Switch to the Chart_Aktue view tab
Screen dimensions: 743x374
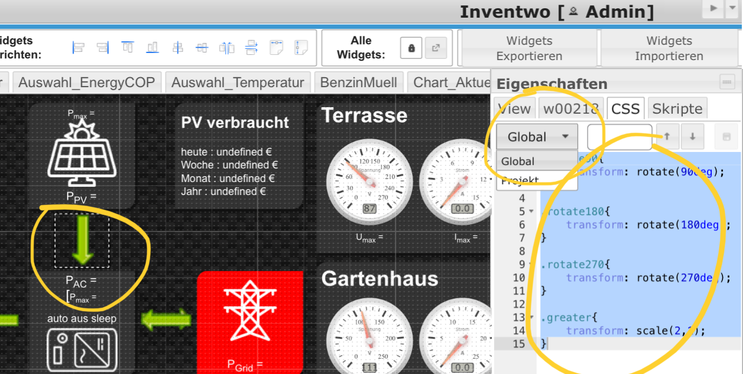coord(449,82)
